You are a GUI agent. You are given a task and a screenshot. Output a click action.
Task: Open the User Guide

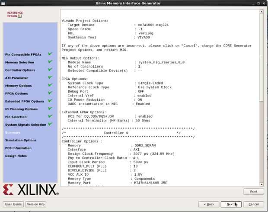click(13, 204)
